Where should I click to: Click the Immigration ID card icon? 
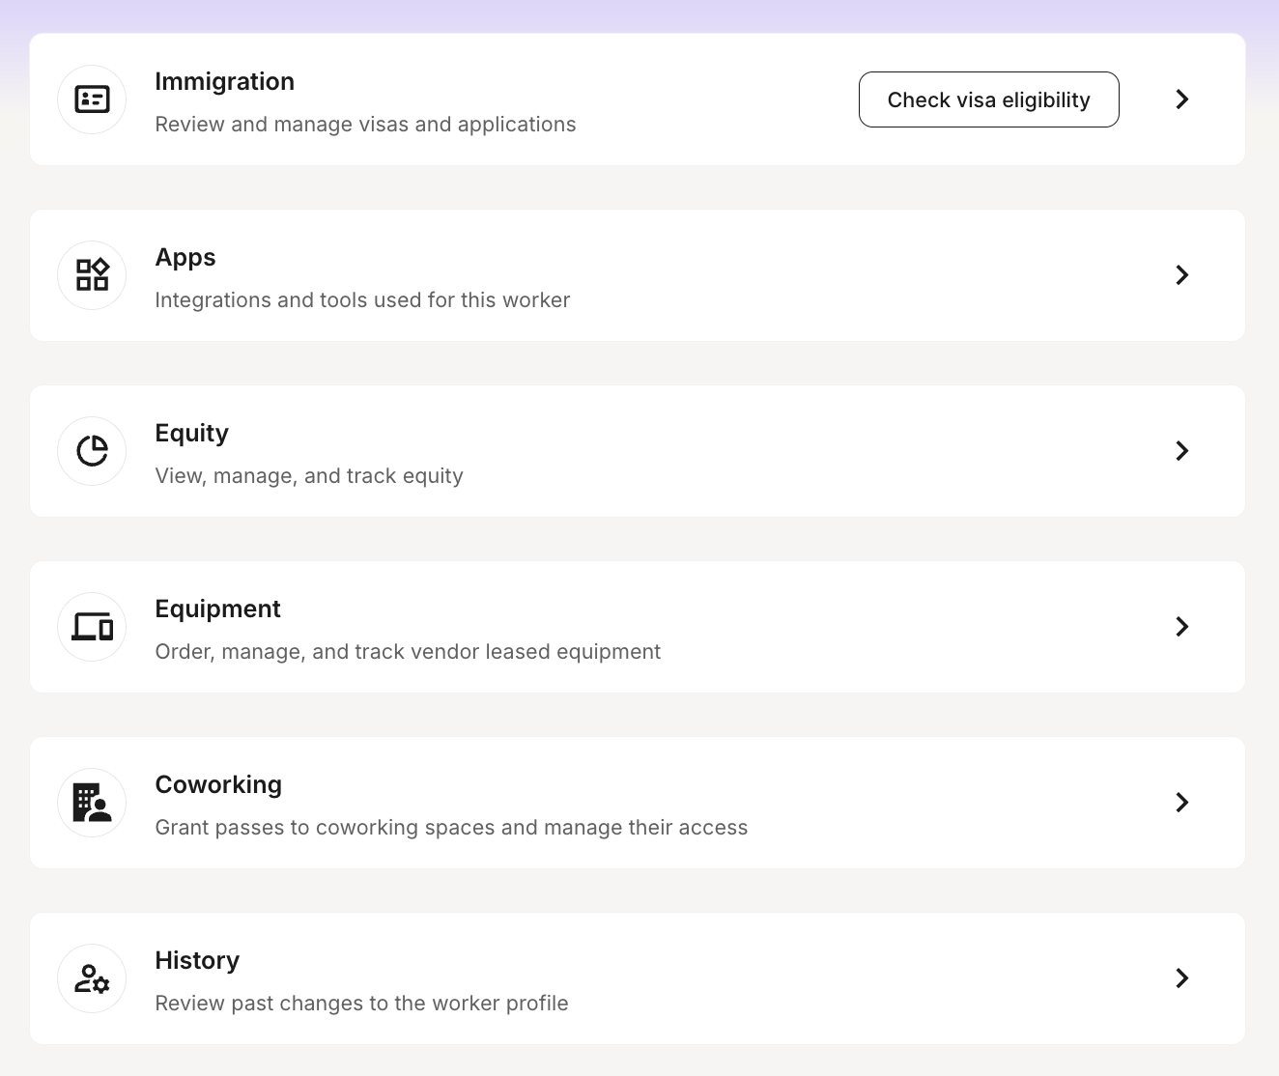pyautogui.click(x=93, y=99)
